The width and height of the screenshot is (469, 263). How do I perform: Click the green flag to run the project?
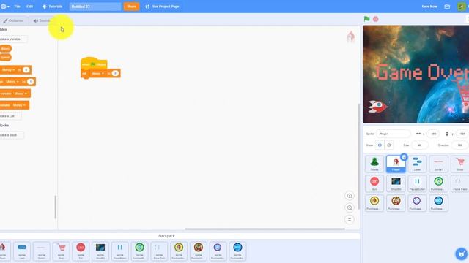[x=366, y=19]
